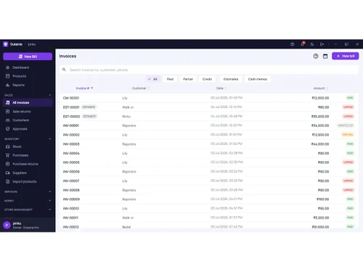The height and width of the screenshot is (272, 363).
Task: Expand the Store Management section
Action: (x=28, y=210)
